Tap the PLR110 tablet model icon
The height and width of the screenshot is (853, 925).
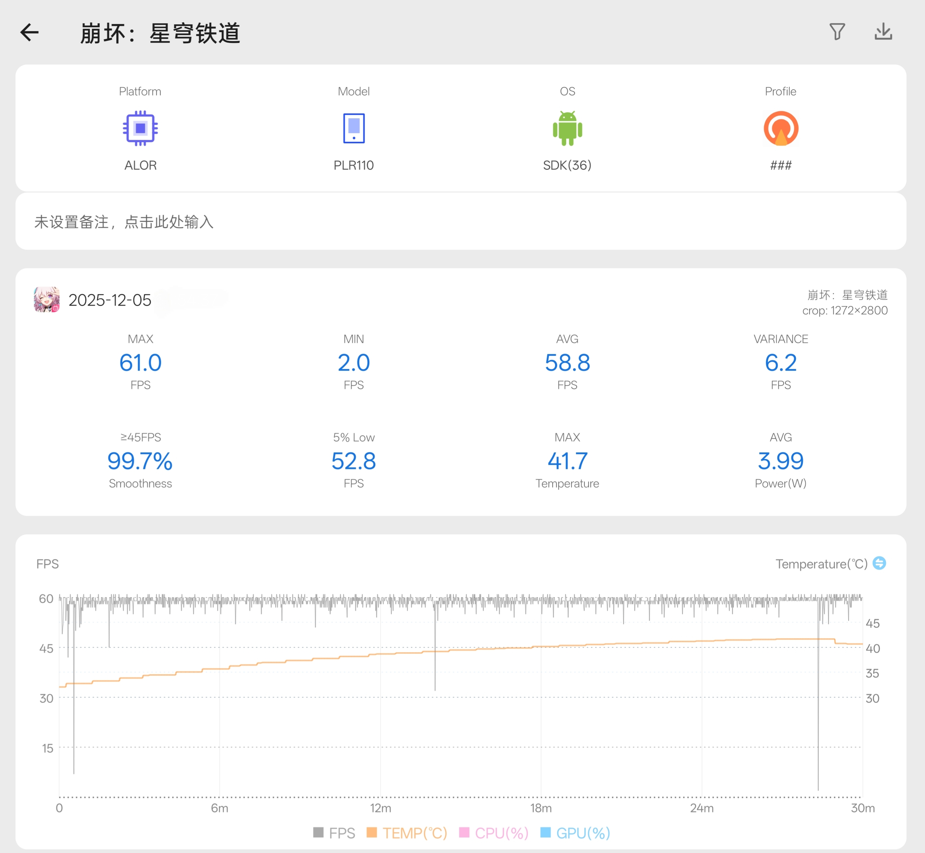pos(354,128)
